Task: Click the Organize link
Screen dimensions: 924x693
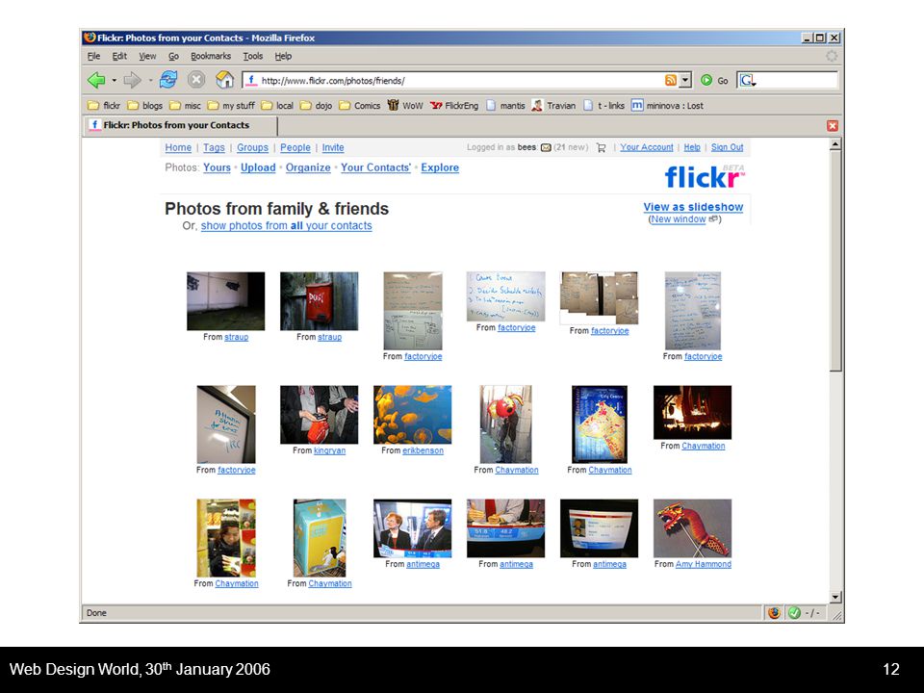Action: (x=308, y=167)
